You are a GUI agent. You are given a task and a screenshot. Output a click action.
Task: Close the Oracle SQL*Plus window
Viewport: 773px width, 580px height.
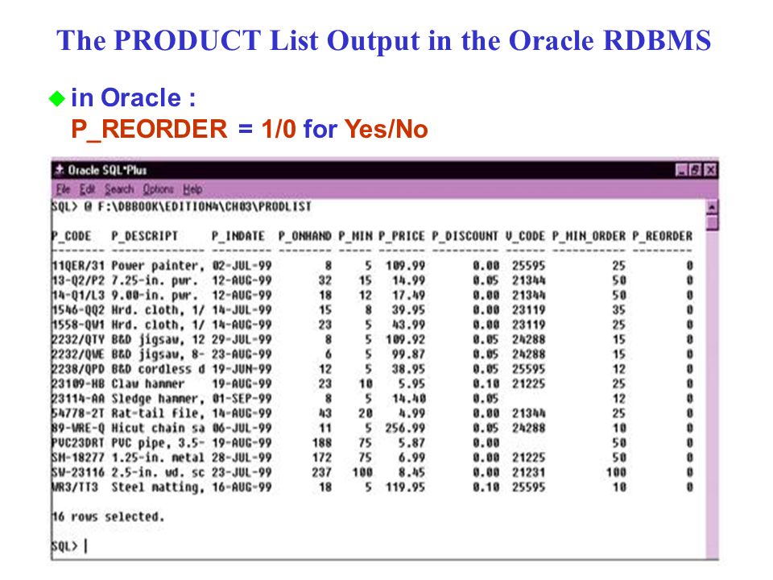(x=710, y=170)
